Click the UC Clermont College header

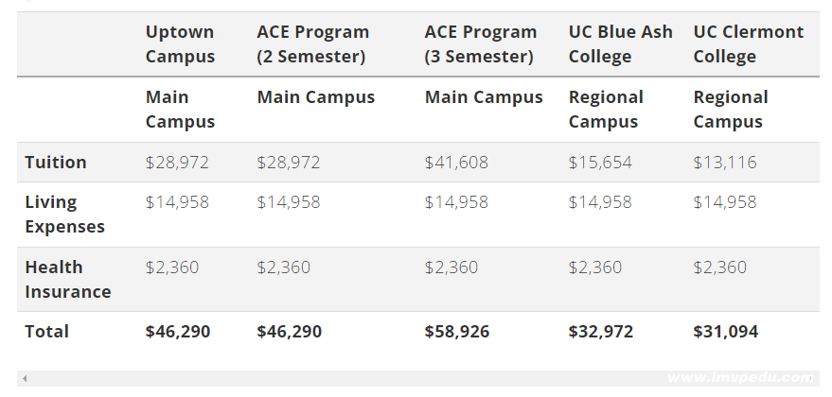tap(748, 44)
